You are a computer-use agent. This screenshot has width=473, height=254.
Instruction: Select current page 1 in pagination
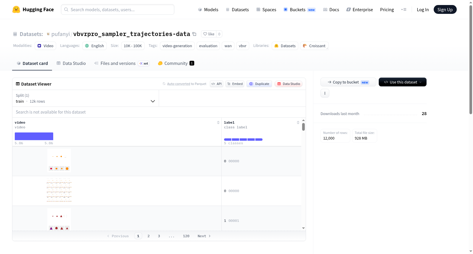138,236
